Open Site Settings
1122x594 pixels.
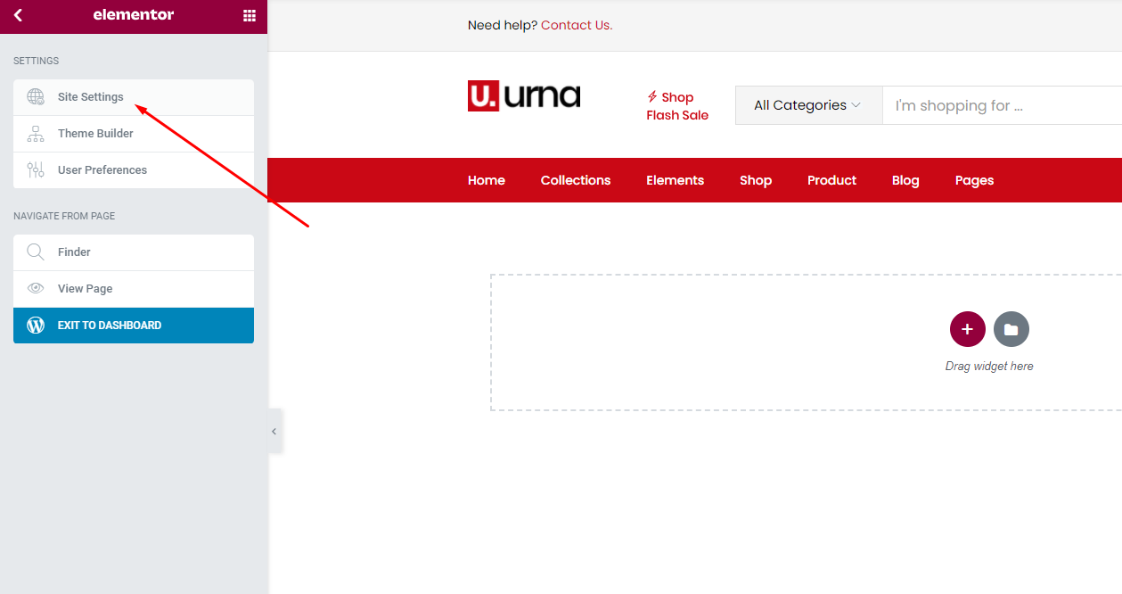pyautogui.click(x=134, y=97)
